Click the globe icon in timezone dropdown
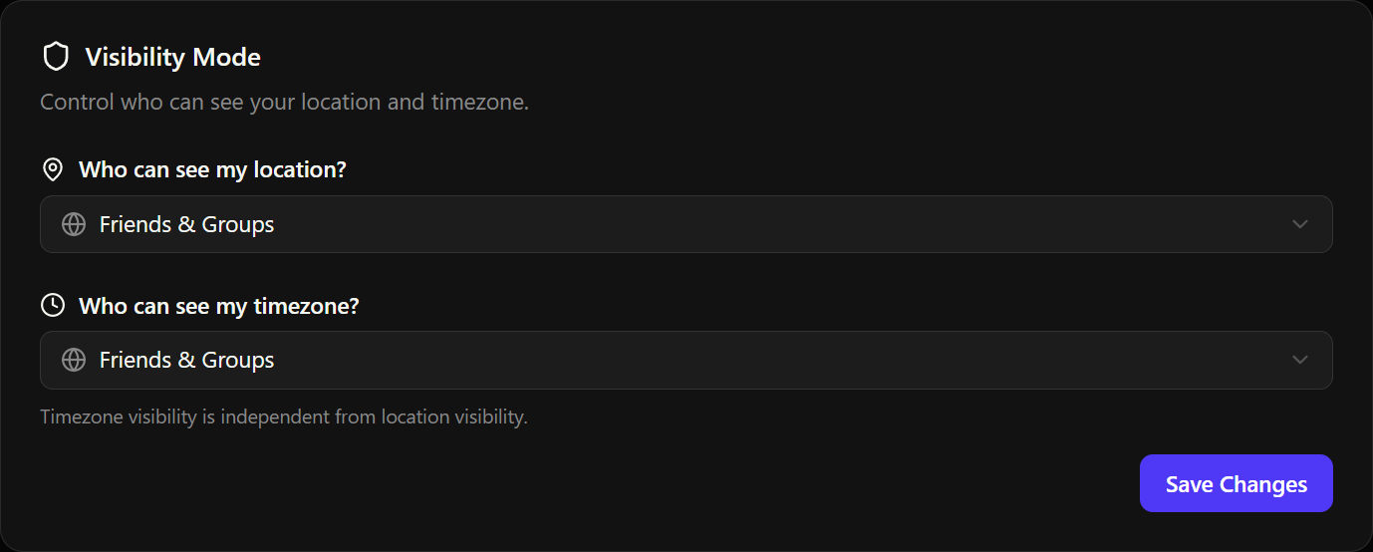The height and width of the screenshot is (552, 1373). [x=74, y=360]
